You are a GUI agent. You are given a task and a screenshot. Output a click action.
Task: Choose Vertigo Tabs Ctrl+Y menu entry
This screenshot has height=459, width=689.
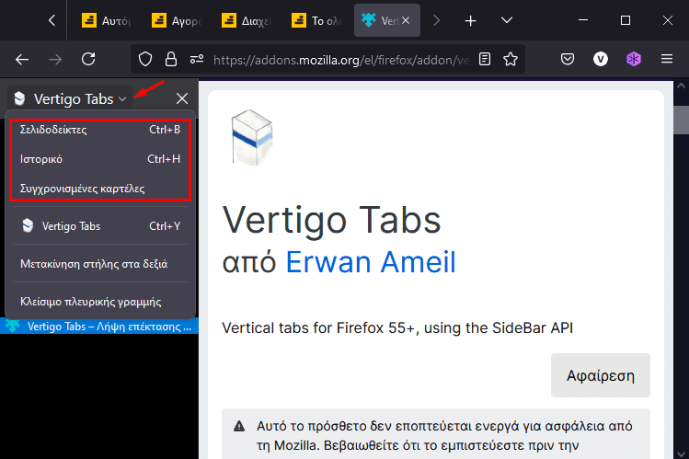coord(100,225)
